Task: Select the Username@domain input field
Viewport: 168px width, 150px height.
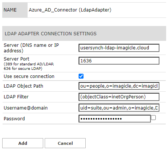Action: (x=119, y=108)
